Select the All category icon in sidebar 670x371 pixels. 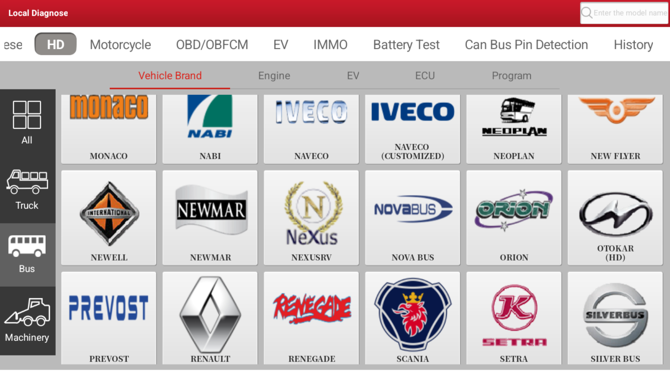click(27, 120)
